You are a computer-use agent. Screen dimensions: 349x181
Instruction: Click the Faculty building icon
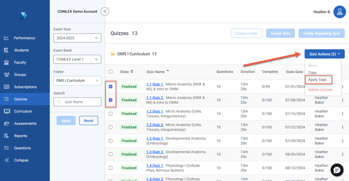tap(6, 62)
